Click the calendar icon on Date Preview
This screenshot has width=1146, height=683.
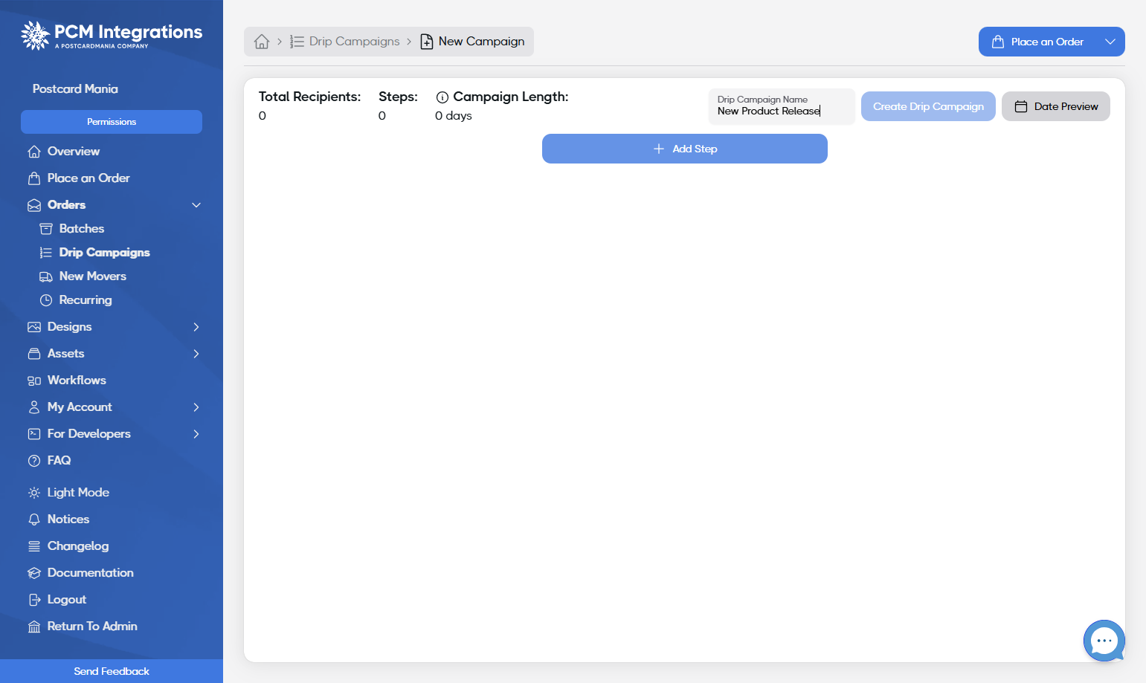point(1021,106)
